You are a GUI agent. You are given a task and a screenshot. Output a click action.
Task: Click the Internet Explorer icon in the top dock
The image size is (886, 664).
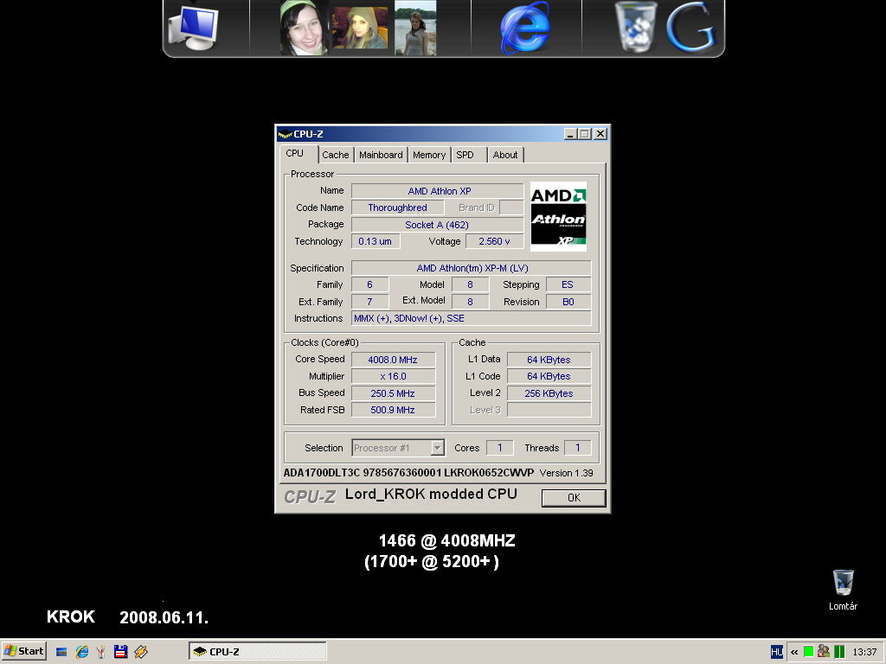(525, 27)
